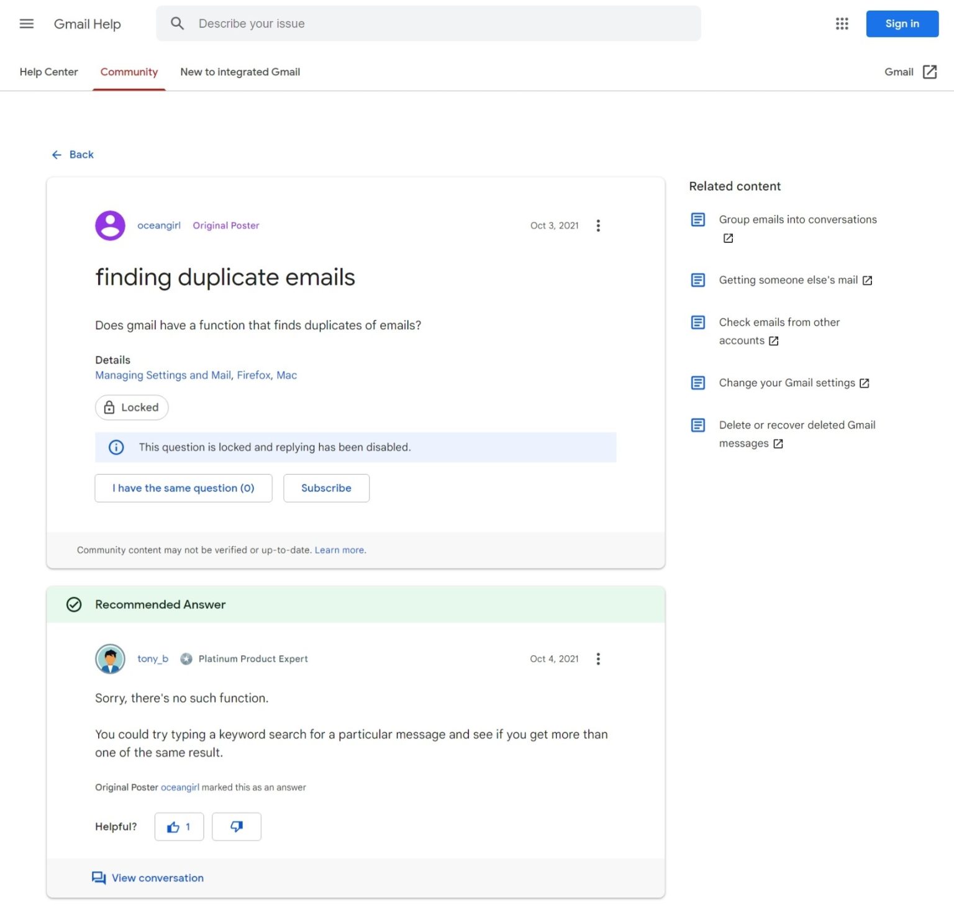Click the Recommended Answer checkmark icon
The height and width of the screenshot is (918, 954).
coord(74,605)
